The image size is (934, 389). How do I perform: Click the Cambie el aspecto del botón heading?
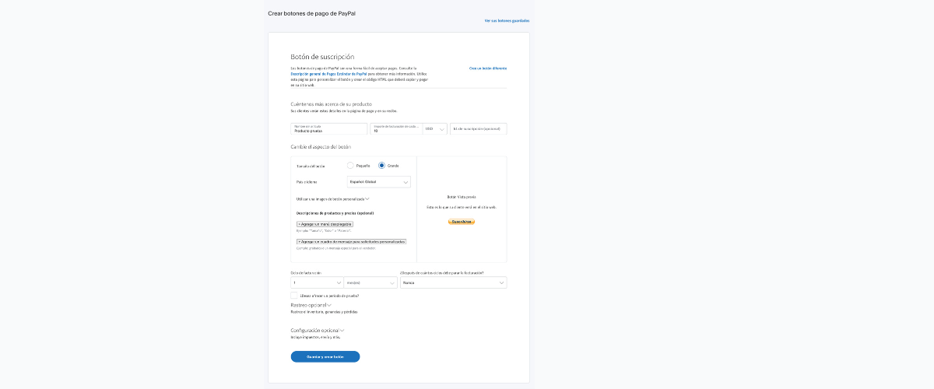pos(321,147)
